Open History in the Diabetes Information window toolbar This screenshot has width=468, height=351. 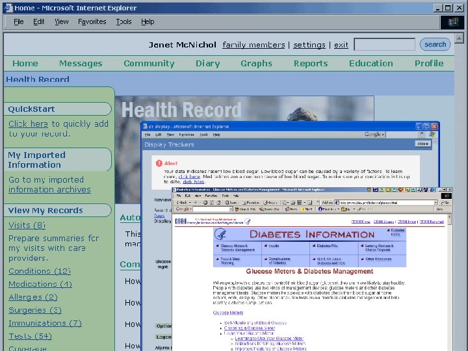[270, 203]
